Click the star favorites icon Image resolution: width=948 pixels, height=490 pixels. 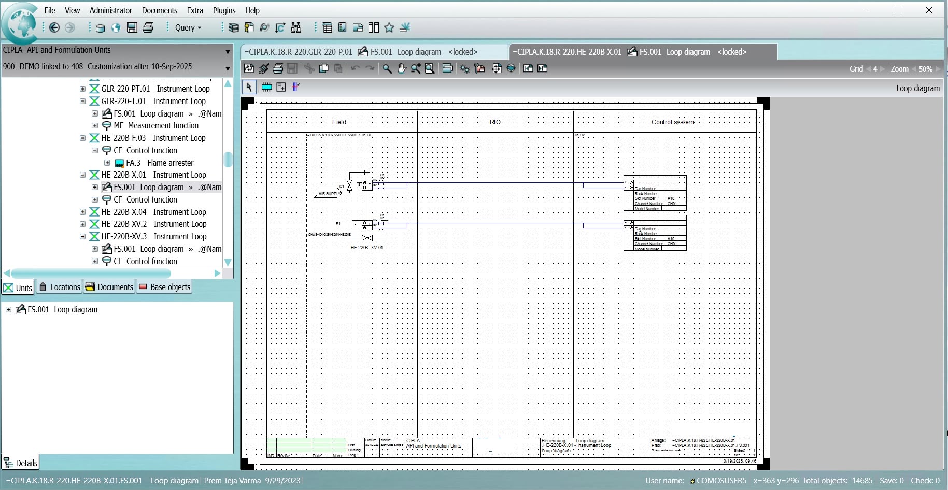point(389,28)
